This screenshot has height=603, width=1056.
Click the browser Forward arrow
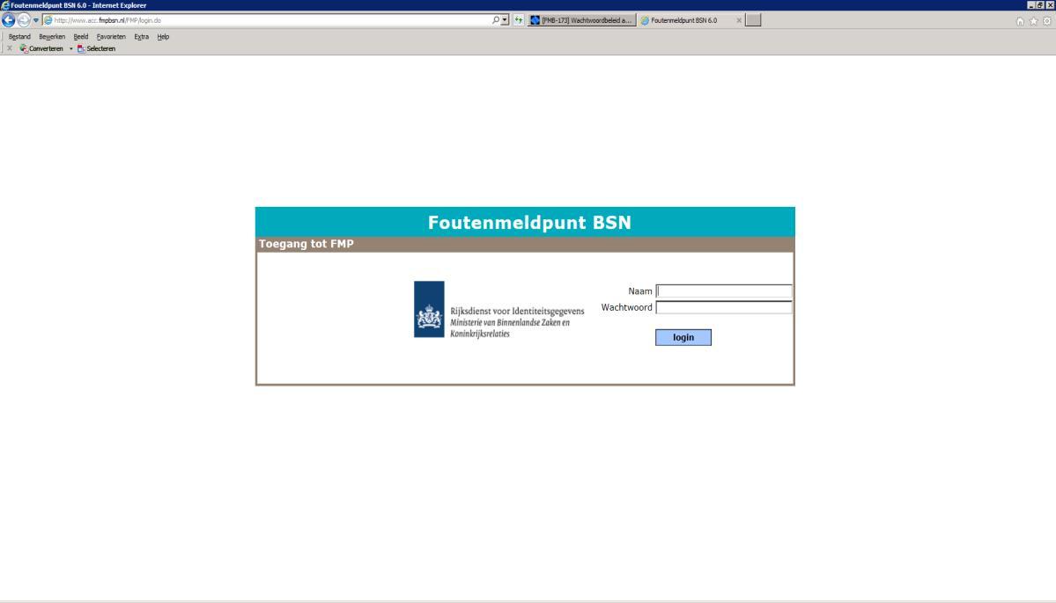pyautogui.click(x=24, y=20)
